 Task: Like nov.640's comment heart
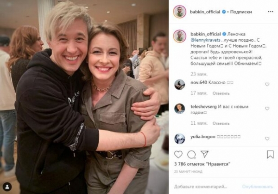coord(267,85)
